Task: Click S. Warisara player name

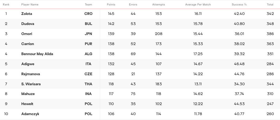Action: pyautogui.click(x=31, y=84)
